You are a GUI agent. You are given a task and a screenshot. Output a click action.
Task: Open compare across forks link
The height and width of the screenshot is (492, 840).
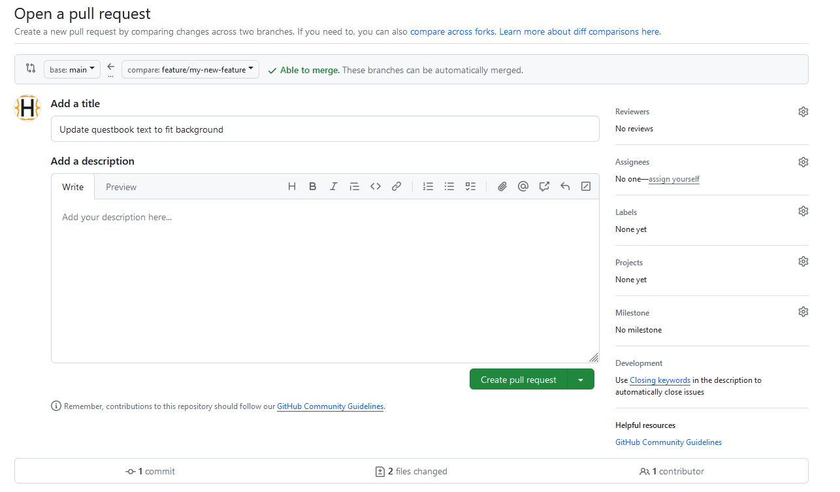[x=453, y=31]
